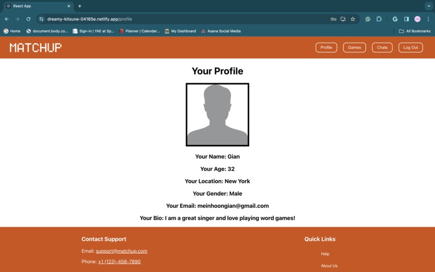Click the browser forward arrow
Viewport: 435px width, 272px height.
tap(17, 19)
